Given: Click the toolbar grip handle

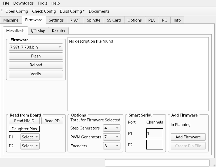Looking at the screenshot, I should point(2,11).
